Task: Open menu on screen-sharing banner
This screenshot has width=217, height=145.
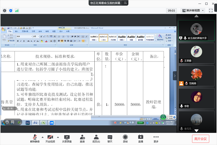Action: pos(125,3)
